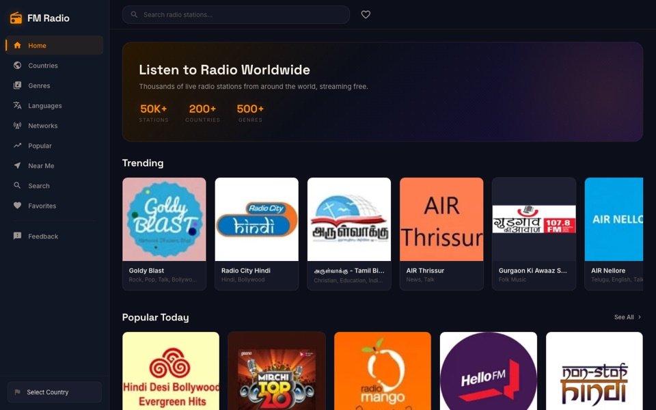Click the Goldy Blast station title

[146, 271]
